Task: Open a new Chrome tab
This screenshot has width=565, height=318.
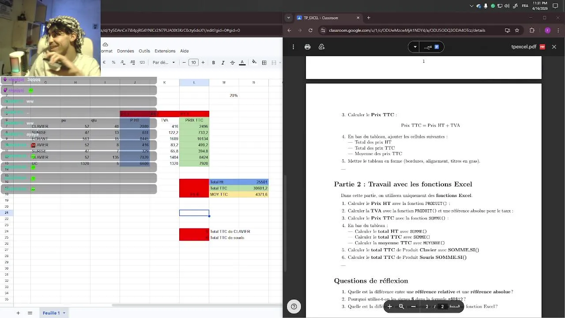Action: click(369, 18)
